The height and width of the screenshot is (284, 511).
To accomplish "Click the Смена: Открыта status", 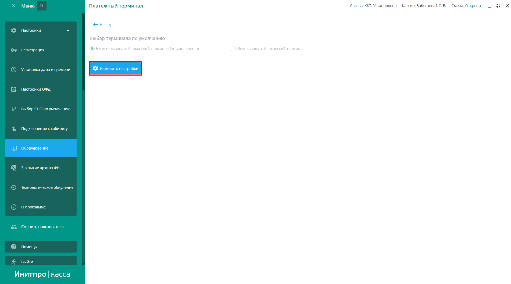I will pyautogui.click(x=466, y=6).
